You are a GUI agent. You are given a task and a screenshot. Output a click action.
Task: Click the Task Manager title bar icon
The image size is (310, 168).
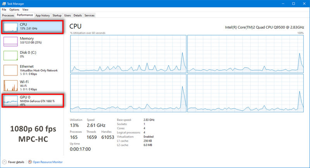point(4,3)
